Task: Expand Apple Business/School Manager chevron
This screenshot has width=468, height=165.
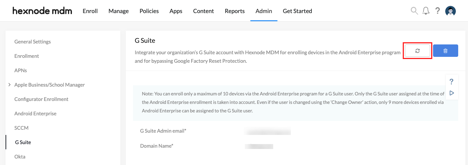Action: click(x=9, y=85)
